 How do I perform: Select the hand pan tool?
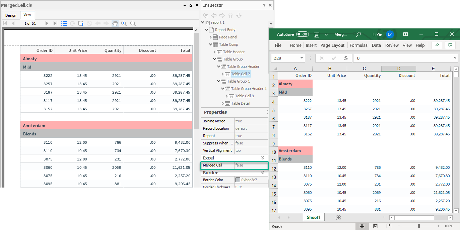coord(115,23)
